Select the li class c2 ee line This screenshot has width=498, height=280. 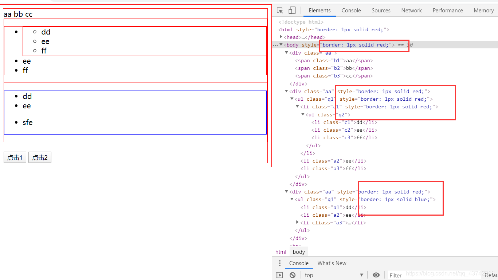click(344, 130)
